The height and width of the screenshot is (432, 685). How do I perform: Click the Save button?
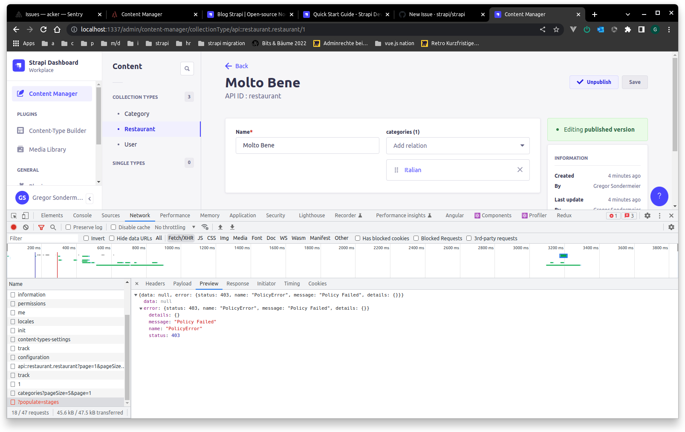[x=634, y=82]
